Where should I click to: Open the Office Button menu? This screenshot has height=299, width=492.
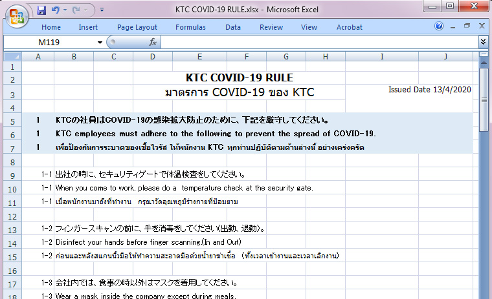[x=17, y=16]
